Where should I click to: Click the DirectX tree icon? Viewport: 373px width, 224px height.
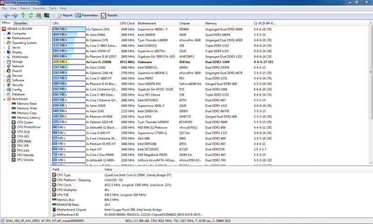9,71
